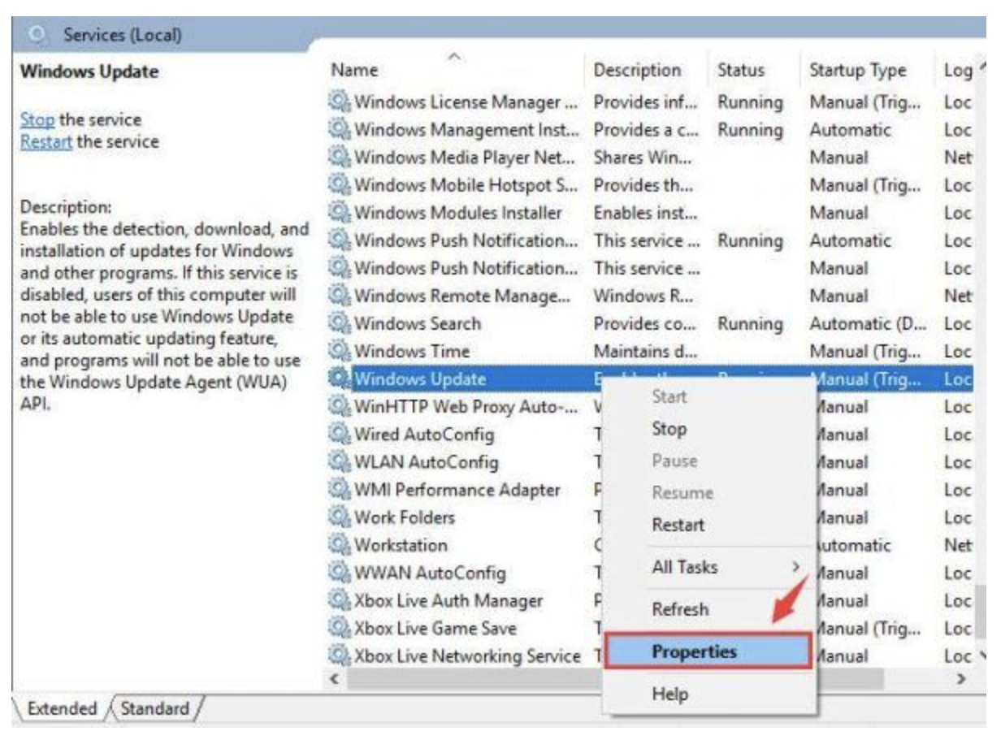Click gear icon of Windows Time service
This screenshot has height=744, width=1001.
pos(338,351)
